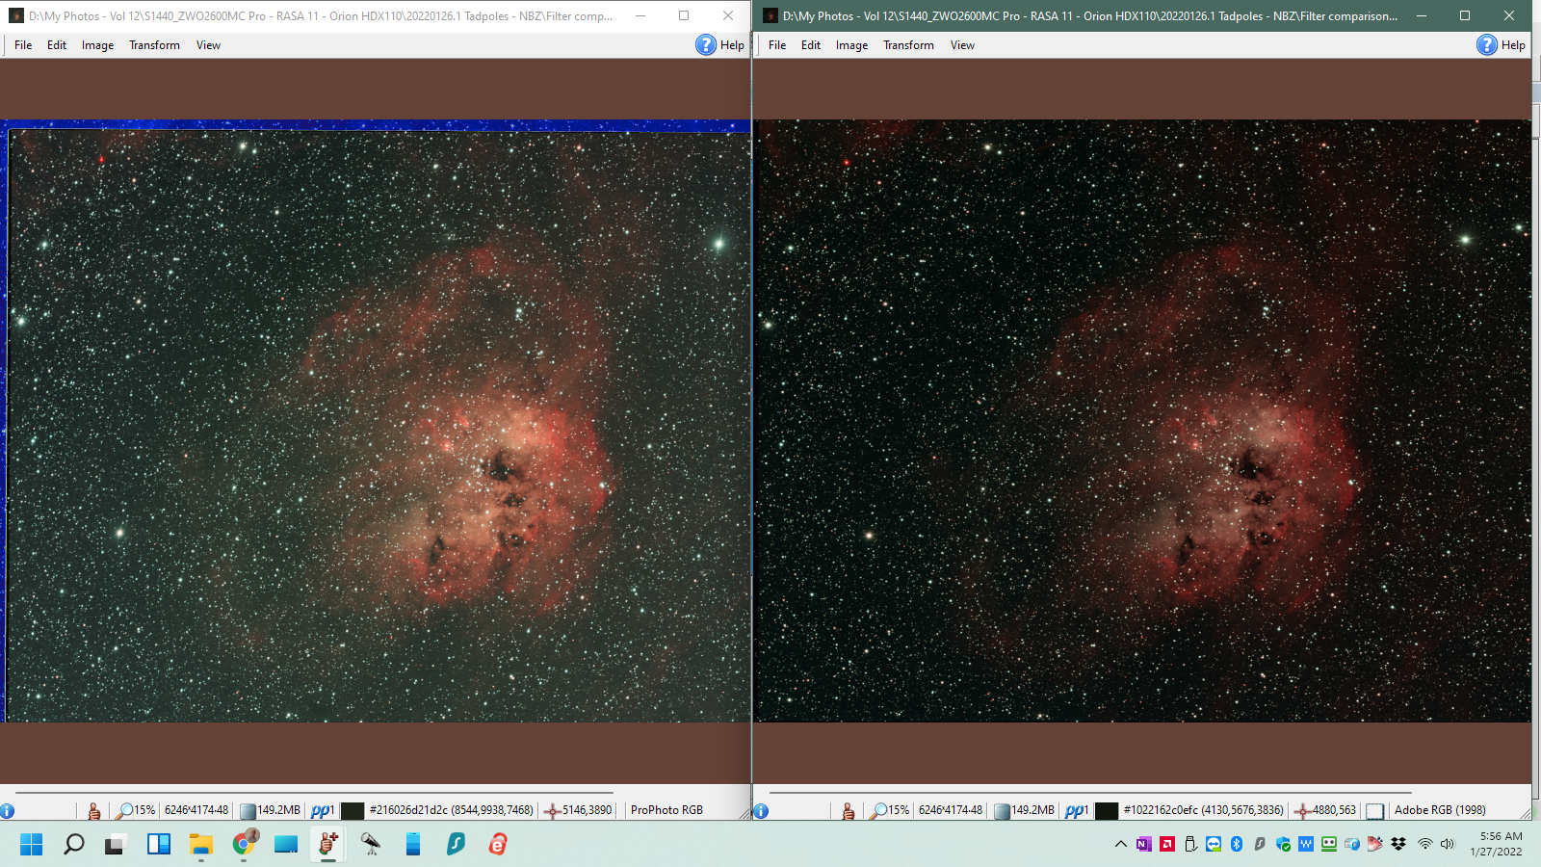Click selection rectangle icon in right status bar

1374,811
